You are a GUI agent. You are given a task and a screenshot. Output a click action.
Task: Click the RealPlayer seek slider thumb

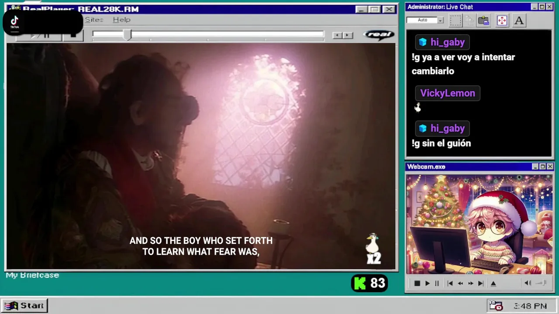coord(127,35)
